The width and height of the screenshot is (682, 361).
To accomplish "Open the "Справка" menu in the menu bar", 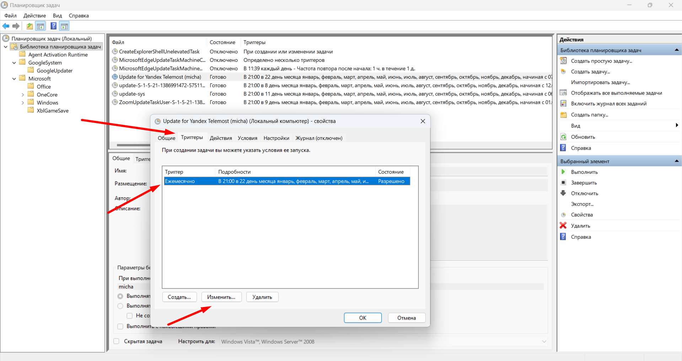I will click(x=79, y=16).
